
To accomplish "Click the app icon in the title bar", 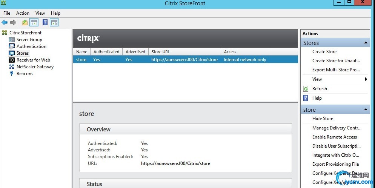I will [x=3, y=3].
